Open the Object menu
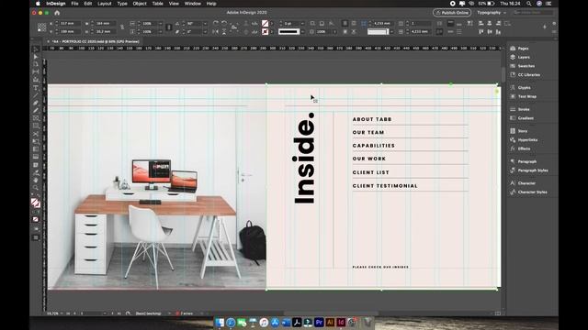588x330 pixels. point(140,4)
